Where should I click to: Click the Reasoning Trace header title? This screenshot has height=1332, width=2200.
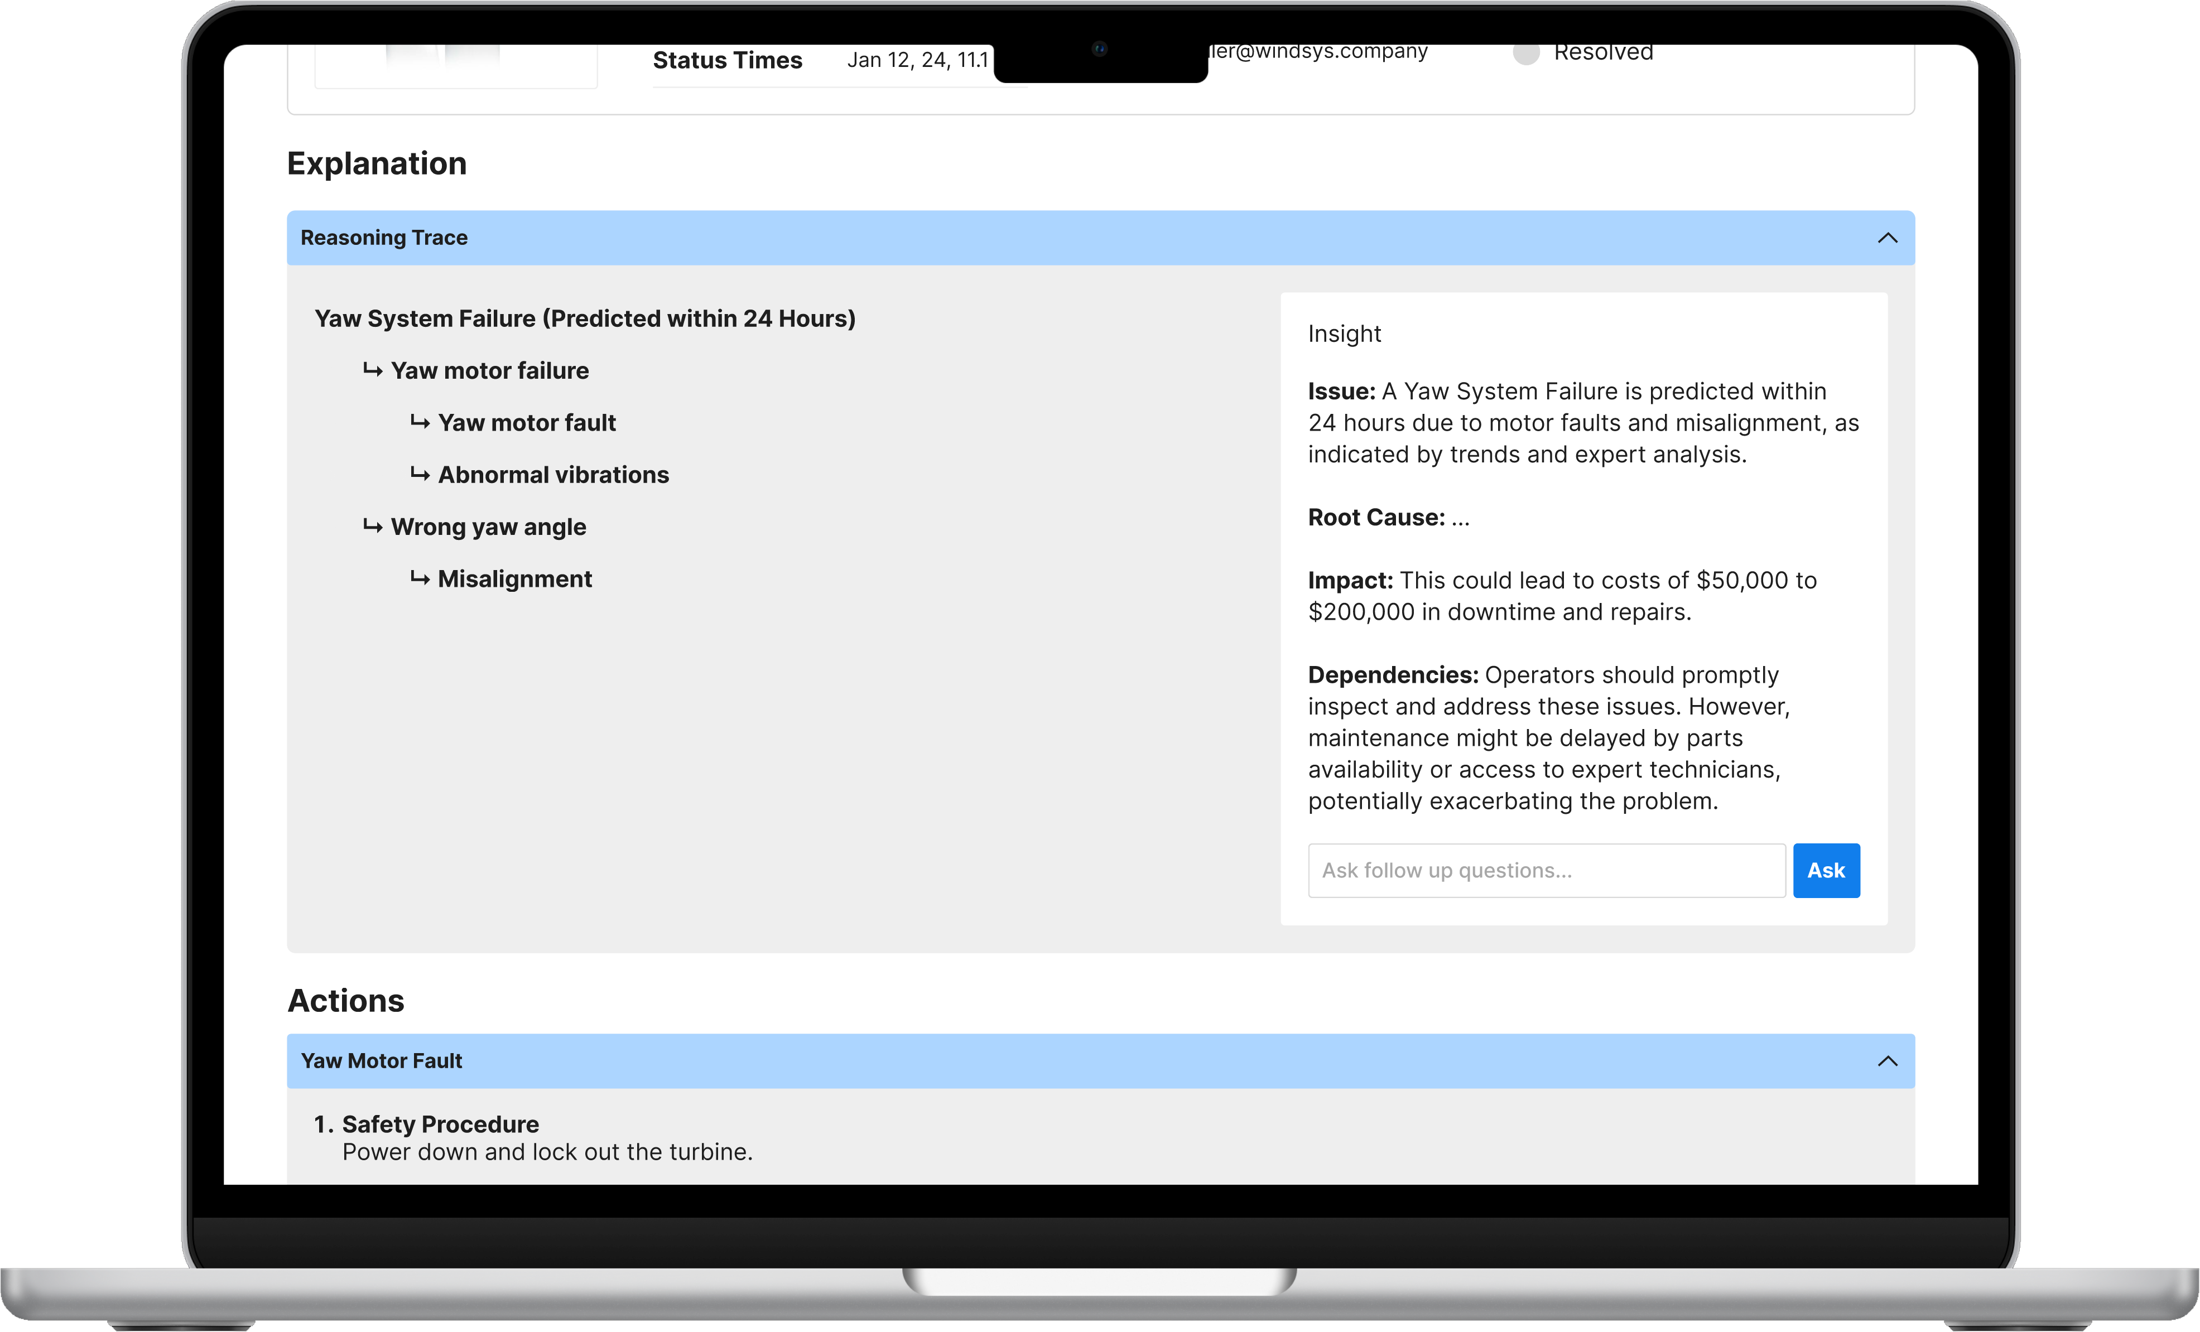pos(384,238)
